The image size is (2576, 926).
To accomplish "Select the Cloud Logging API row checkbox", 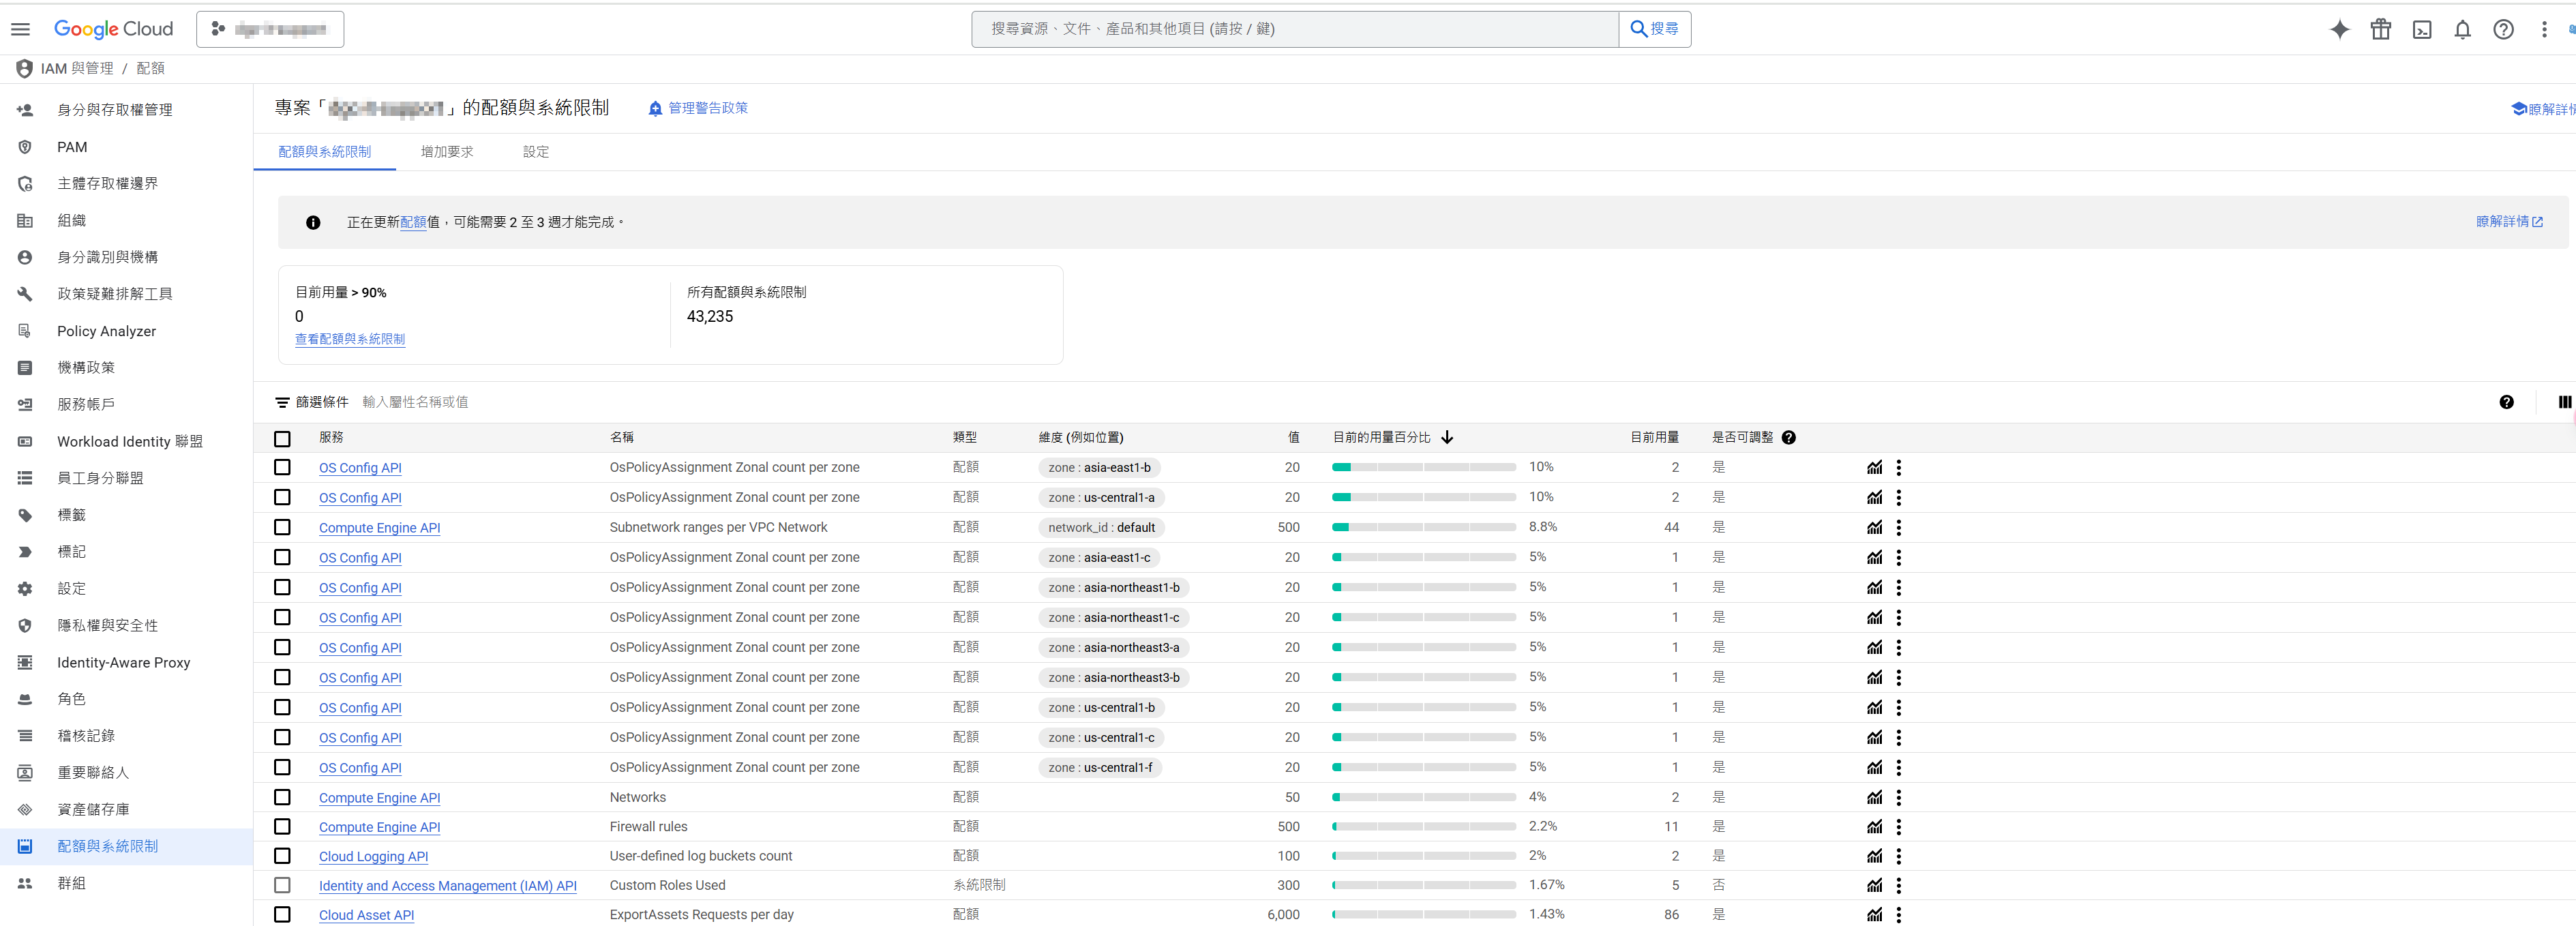I will click(282, 856).
